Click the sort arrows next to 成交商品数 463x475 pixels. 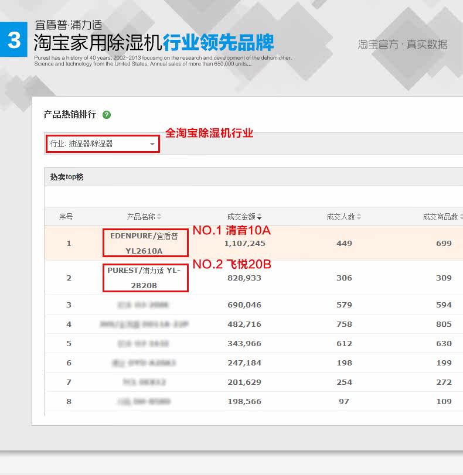click(x=461, y=217)
